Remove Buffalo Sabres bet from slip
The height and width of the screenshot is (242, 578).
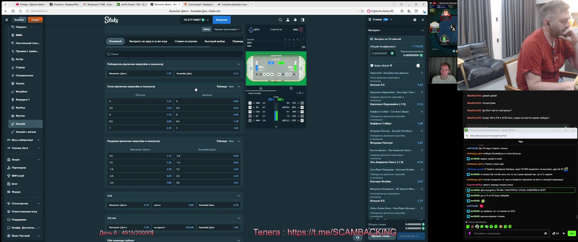click(422, 112)
